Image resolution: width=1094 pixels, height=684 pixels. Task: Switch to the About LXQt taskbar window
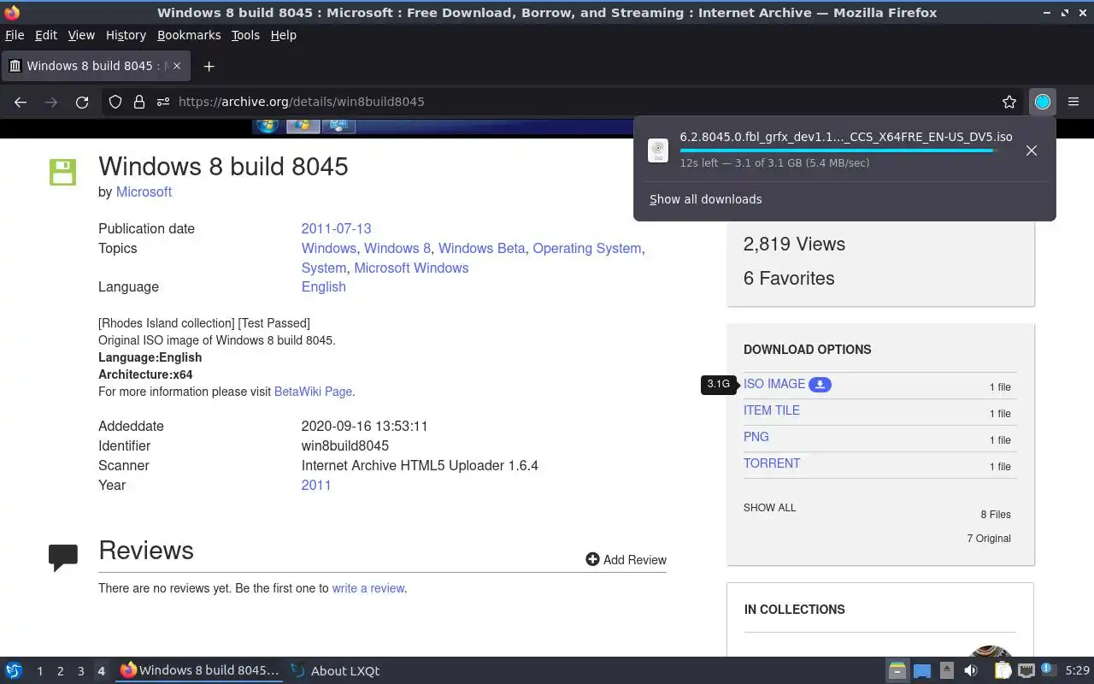336,671
